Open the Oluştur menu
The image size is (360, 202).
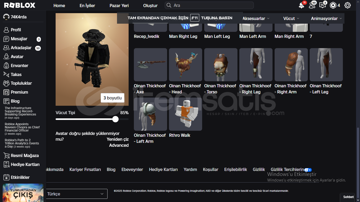(150, 6)
